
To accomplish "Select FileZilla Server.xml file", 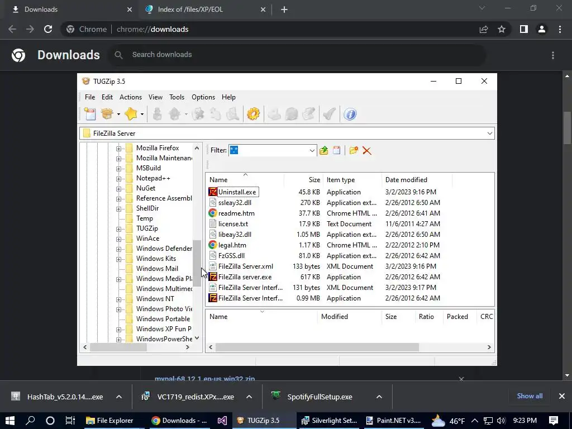I will [x=246, y=266].
